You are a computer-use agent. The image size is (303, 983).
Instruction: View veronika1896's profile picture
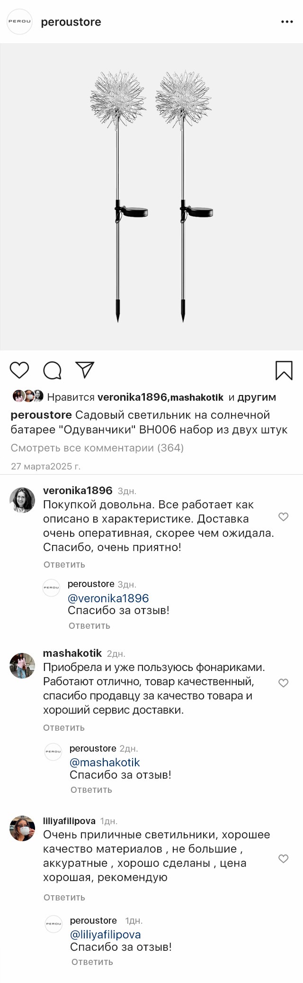point(22,500)
